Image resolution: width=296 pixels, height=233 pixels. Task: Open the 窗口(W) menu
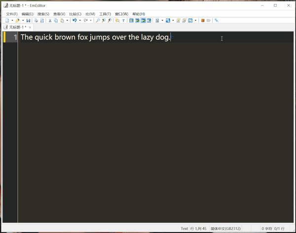coord(122,14)
